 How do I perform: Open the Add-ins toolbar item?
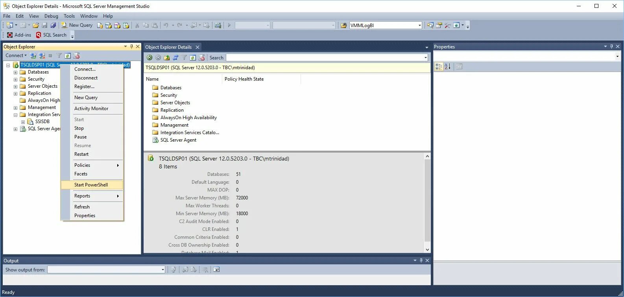pyautogui.click(x=19, y=35)
